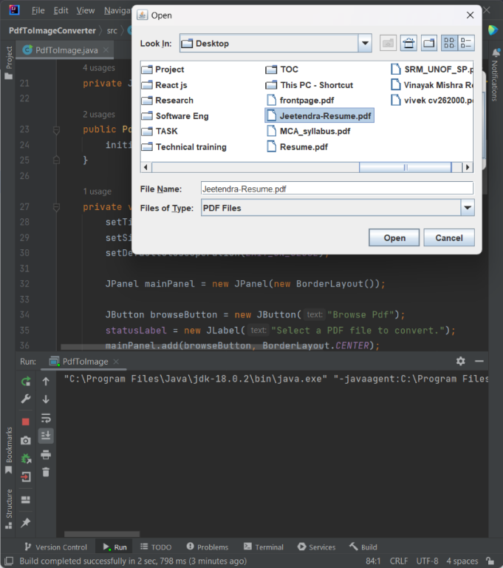503x568 pixels.
Task: Select the vivek cv262000 file
Action: pyautogui.click(x=432, y=101)
